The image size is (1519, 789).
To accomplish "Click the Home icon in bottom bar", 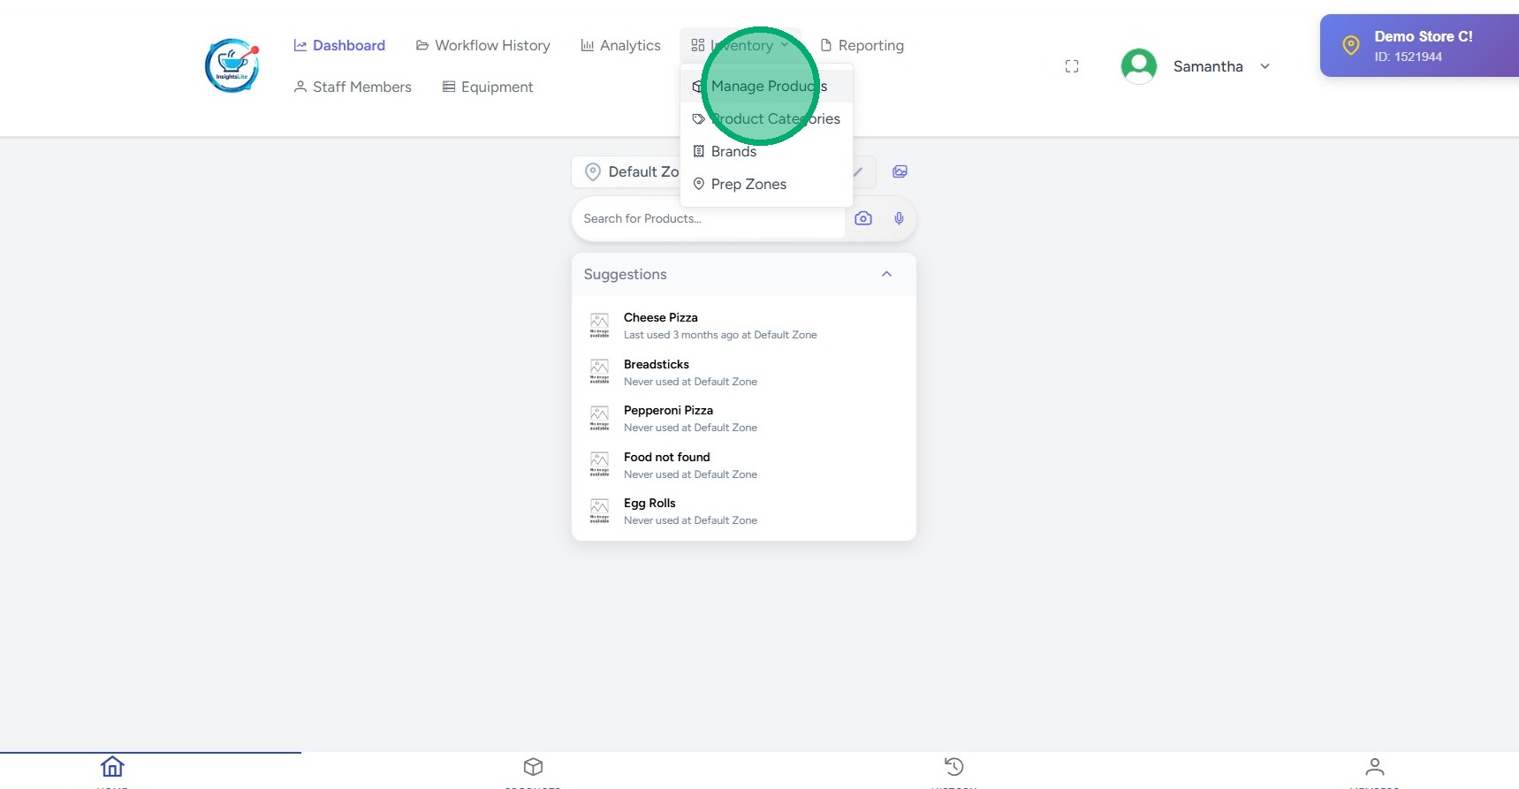I will click(x=112, y=766).
